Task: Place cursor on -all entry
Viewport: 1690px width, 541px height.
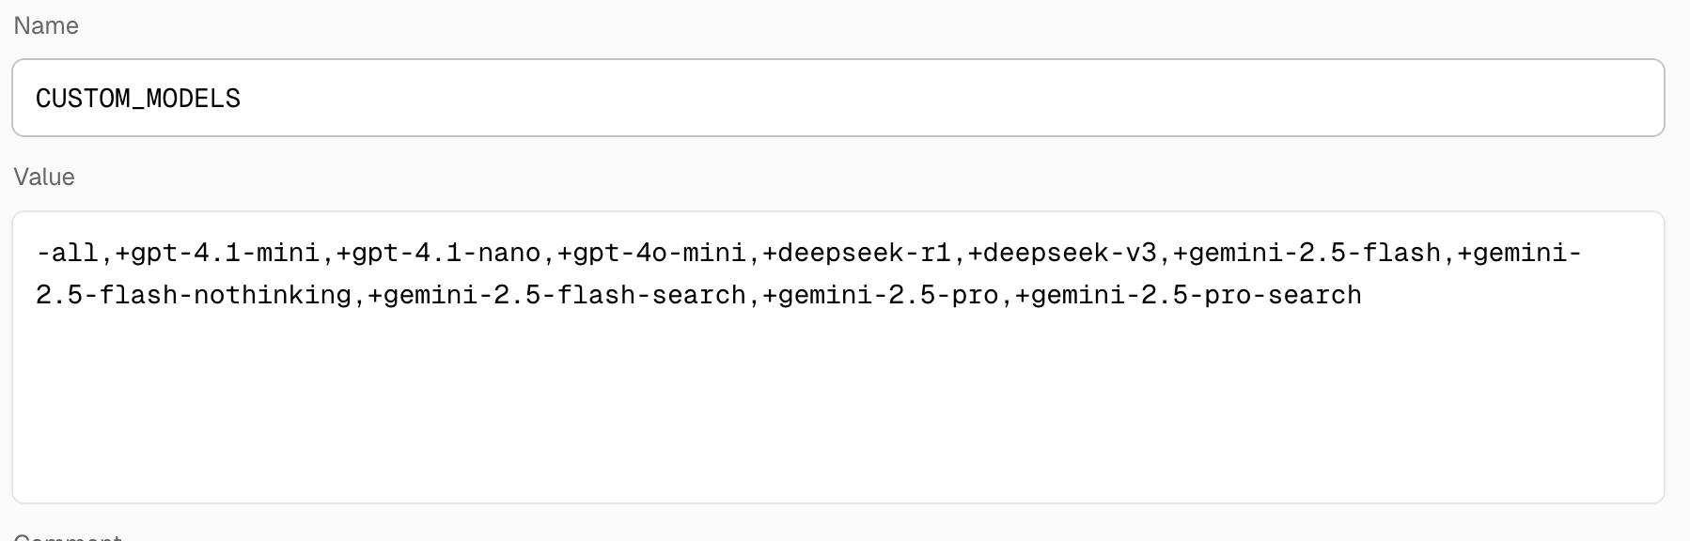Action: [x=67, y=254]
